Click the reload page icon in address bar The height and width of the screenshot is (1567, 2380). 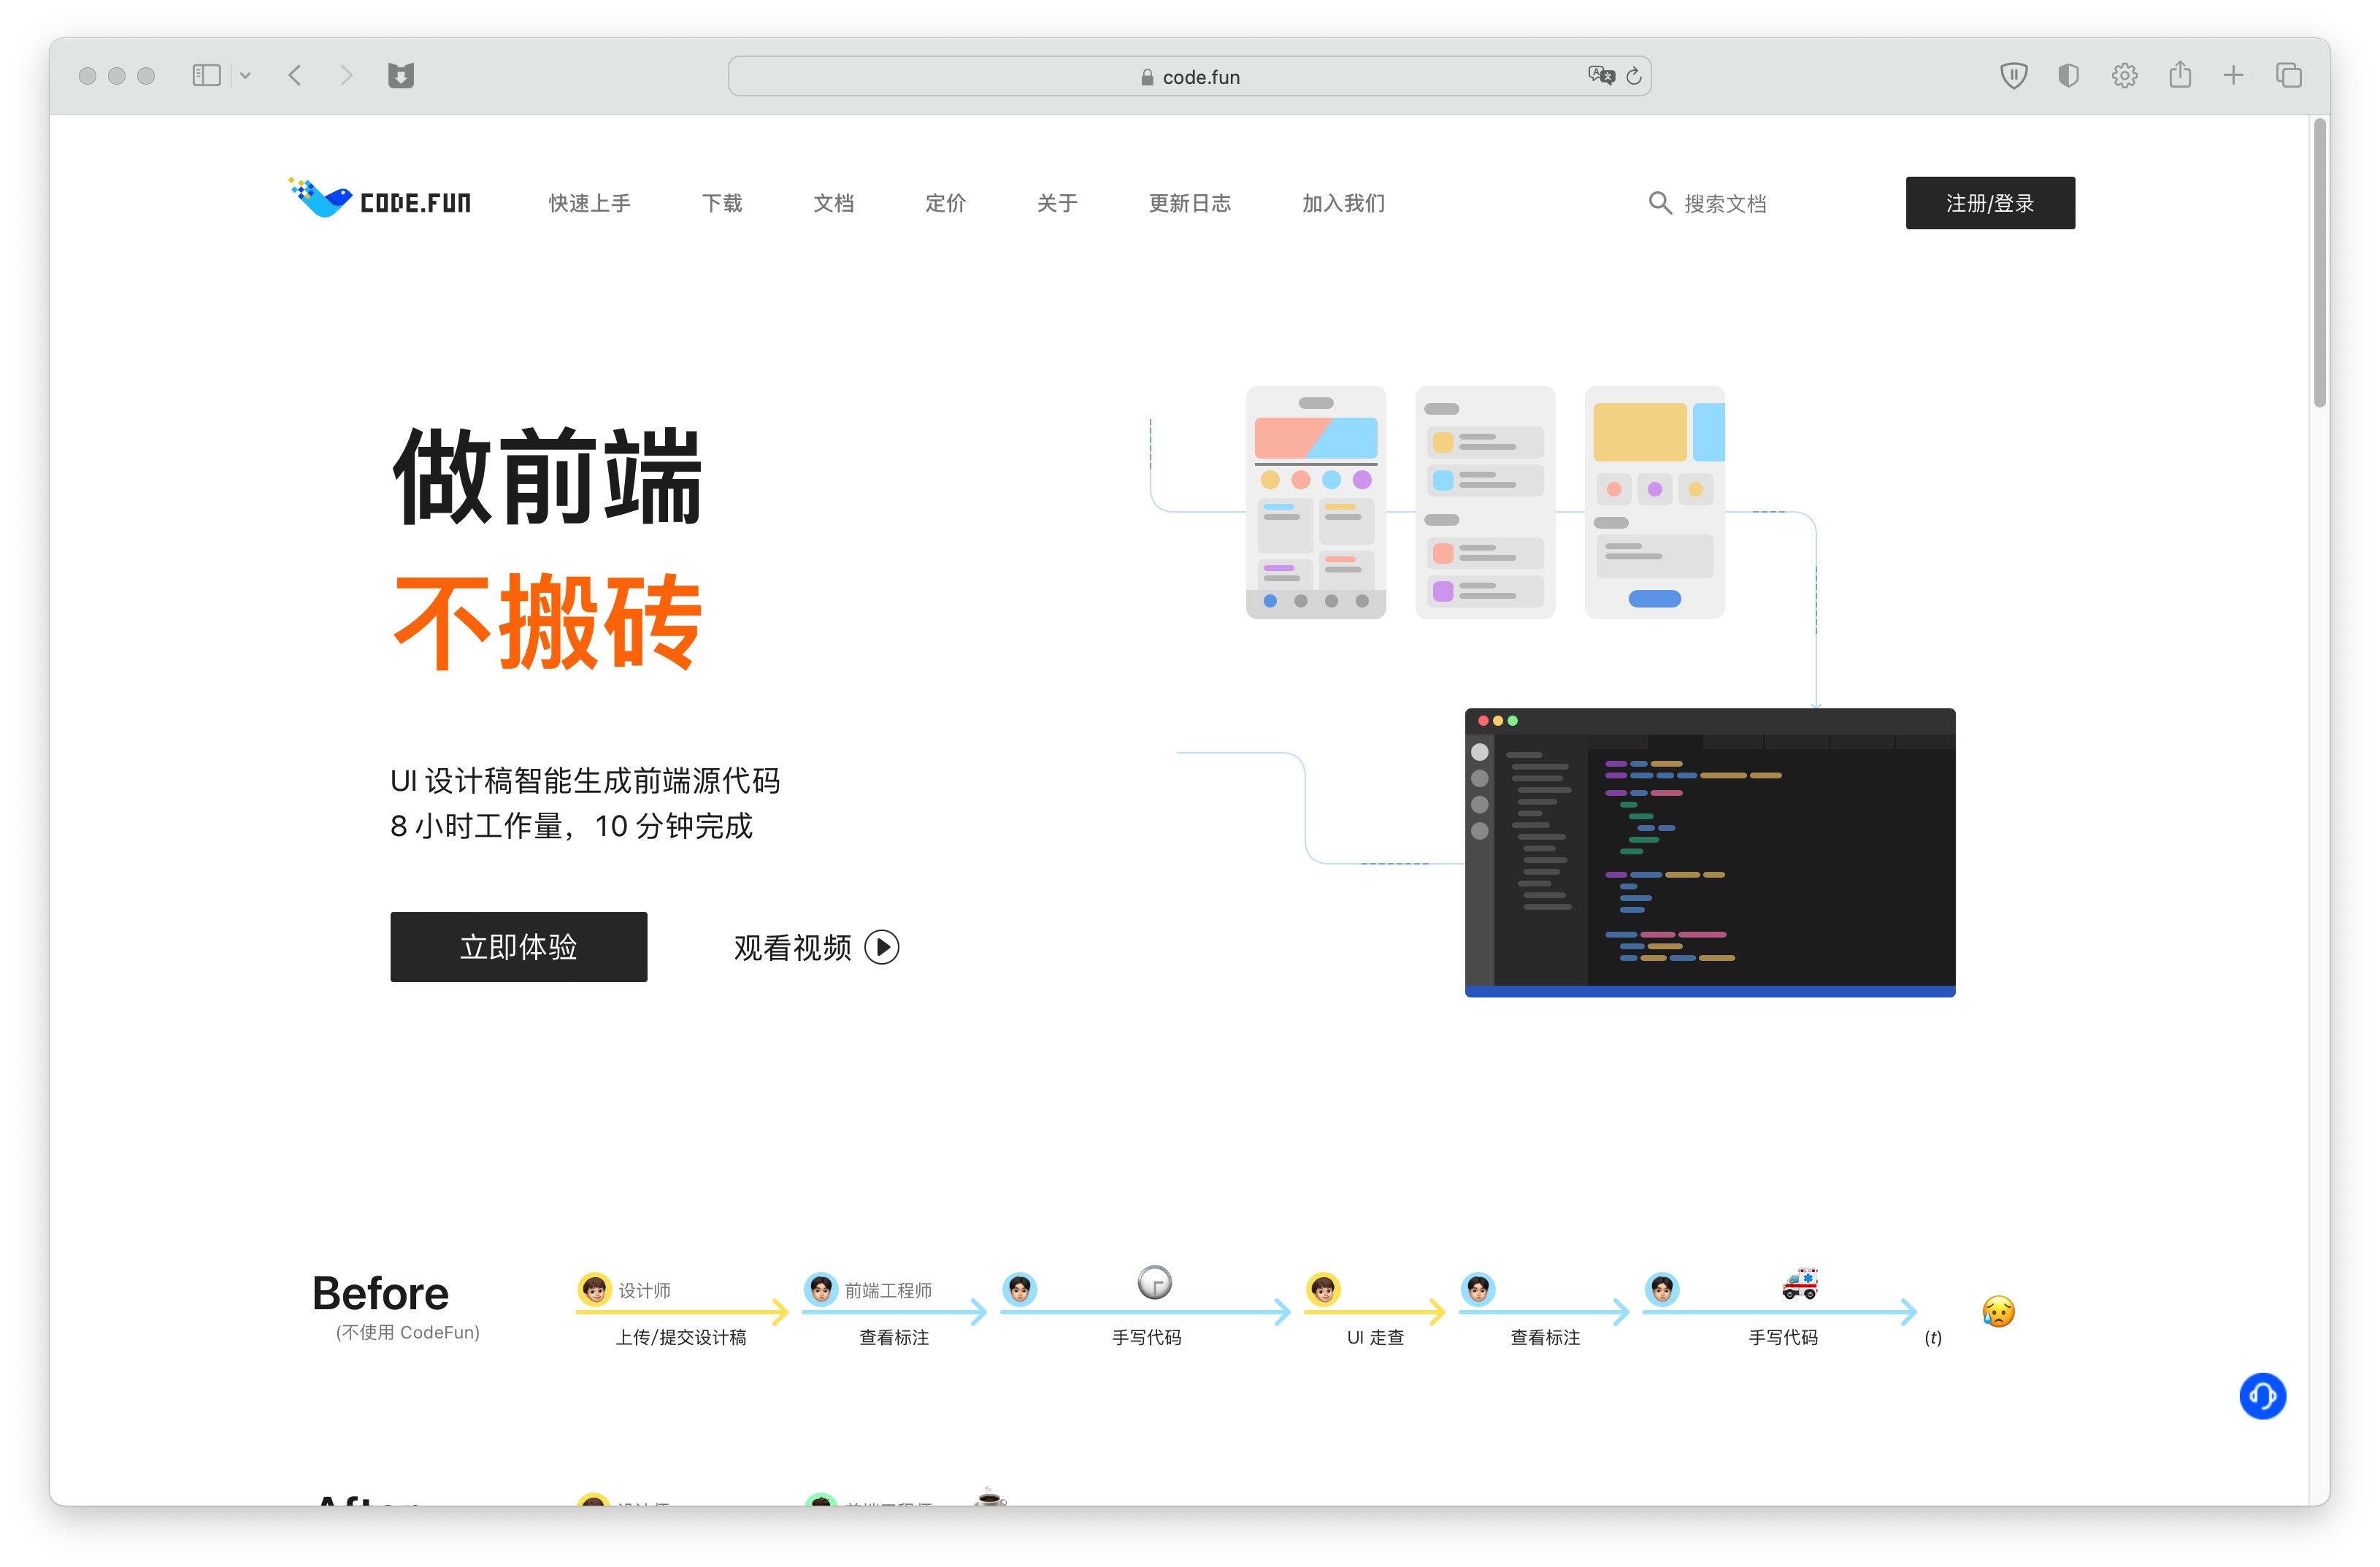tap(1633, 76)
